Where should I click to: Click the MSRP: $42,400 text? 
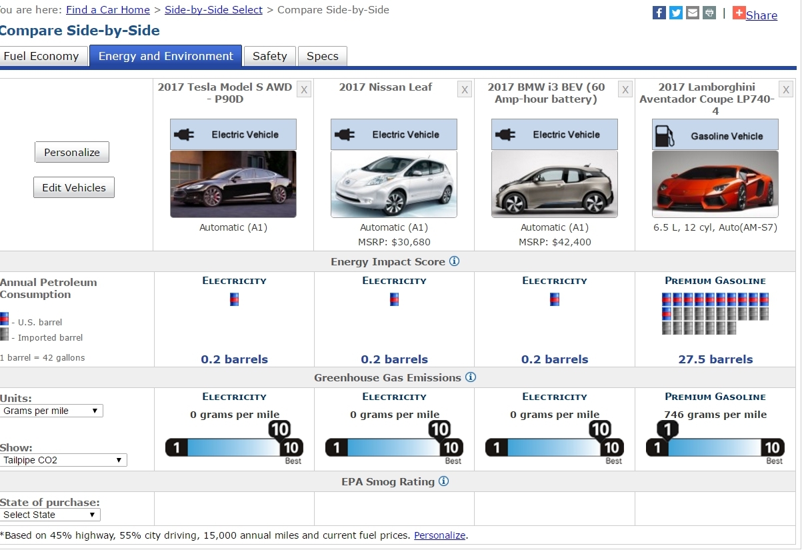pos(555,242)
